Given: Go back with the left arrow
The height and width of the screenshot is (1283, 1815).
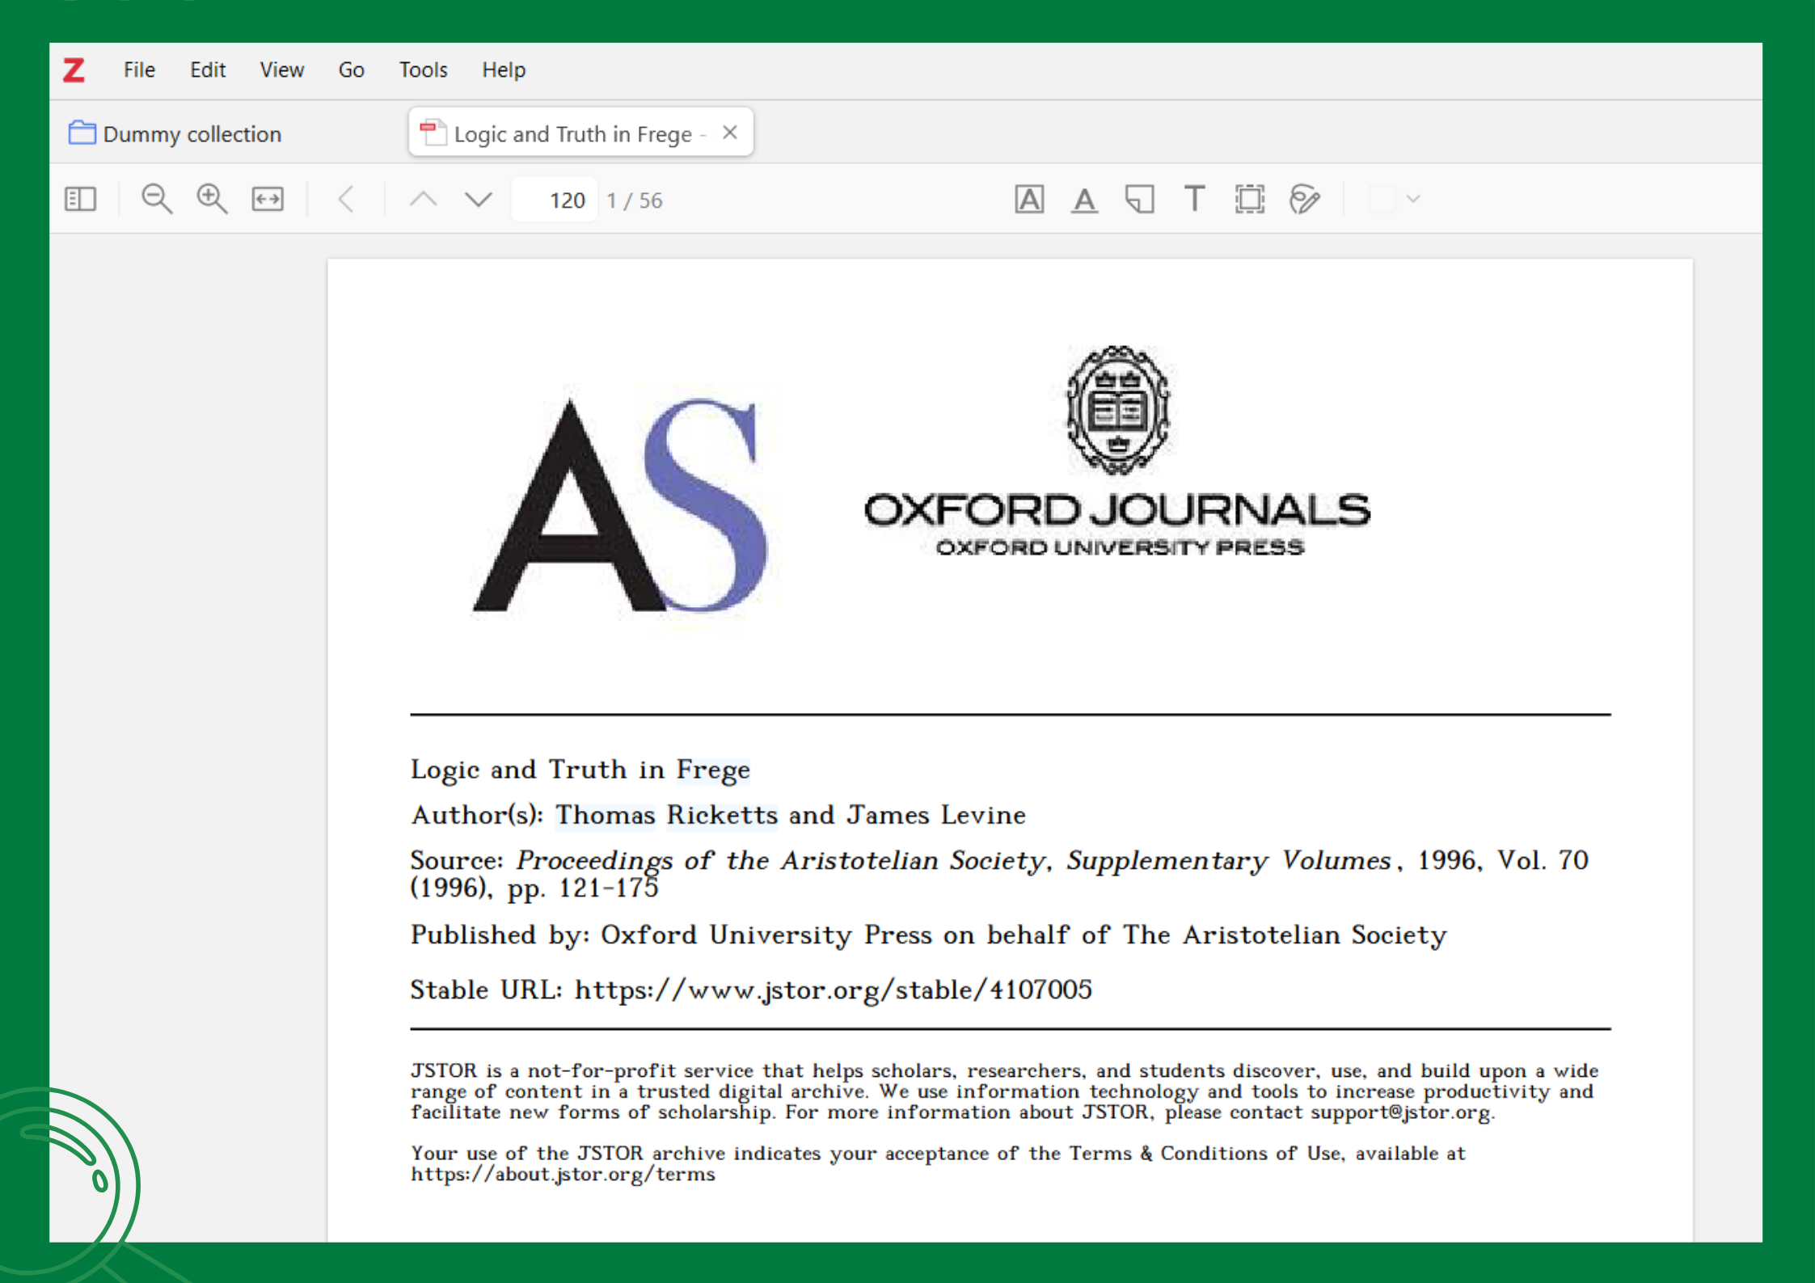Looking at the screenshot, I should tap(346, 200).
